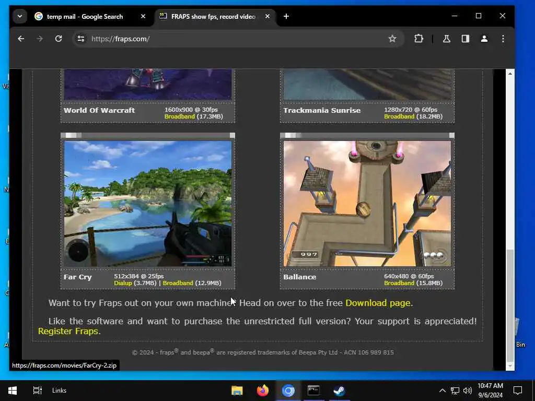
Task: Click the Ballance title text
Action: 299,277
